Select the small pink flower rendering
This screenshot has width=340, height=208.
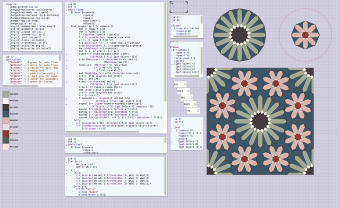(x=306, y=35)
